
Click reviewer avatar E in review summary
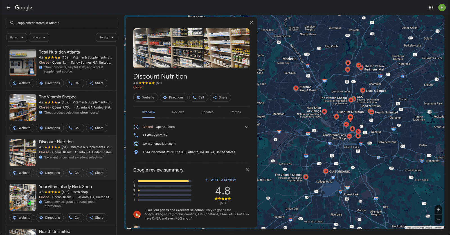tap(137, 215)
